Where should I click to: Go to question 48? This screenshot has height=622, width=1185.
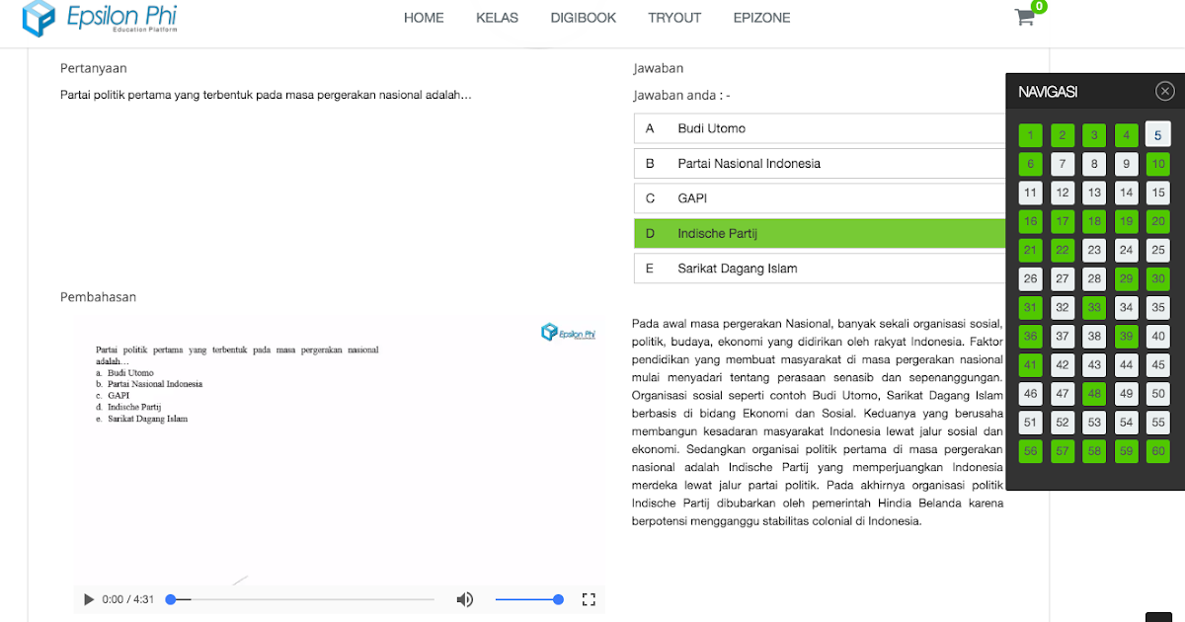pos(1094,393)
